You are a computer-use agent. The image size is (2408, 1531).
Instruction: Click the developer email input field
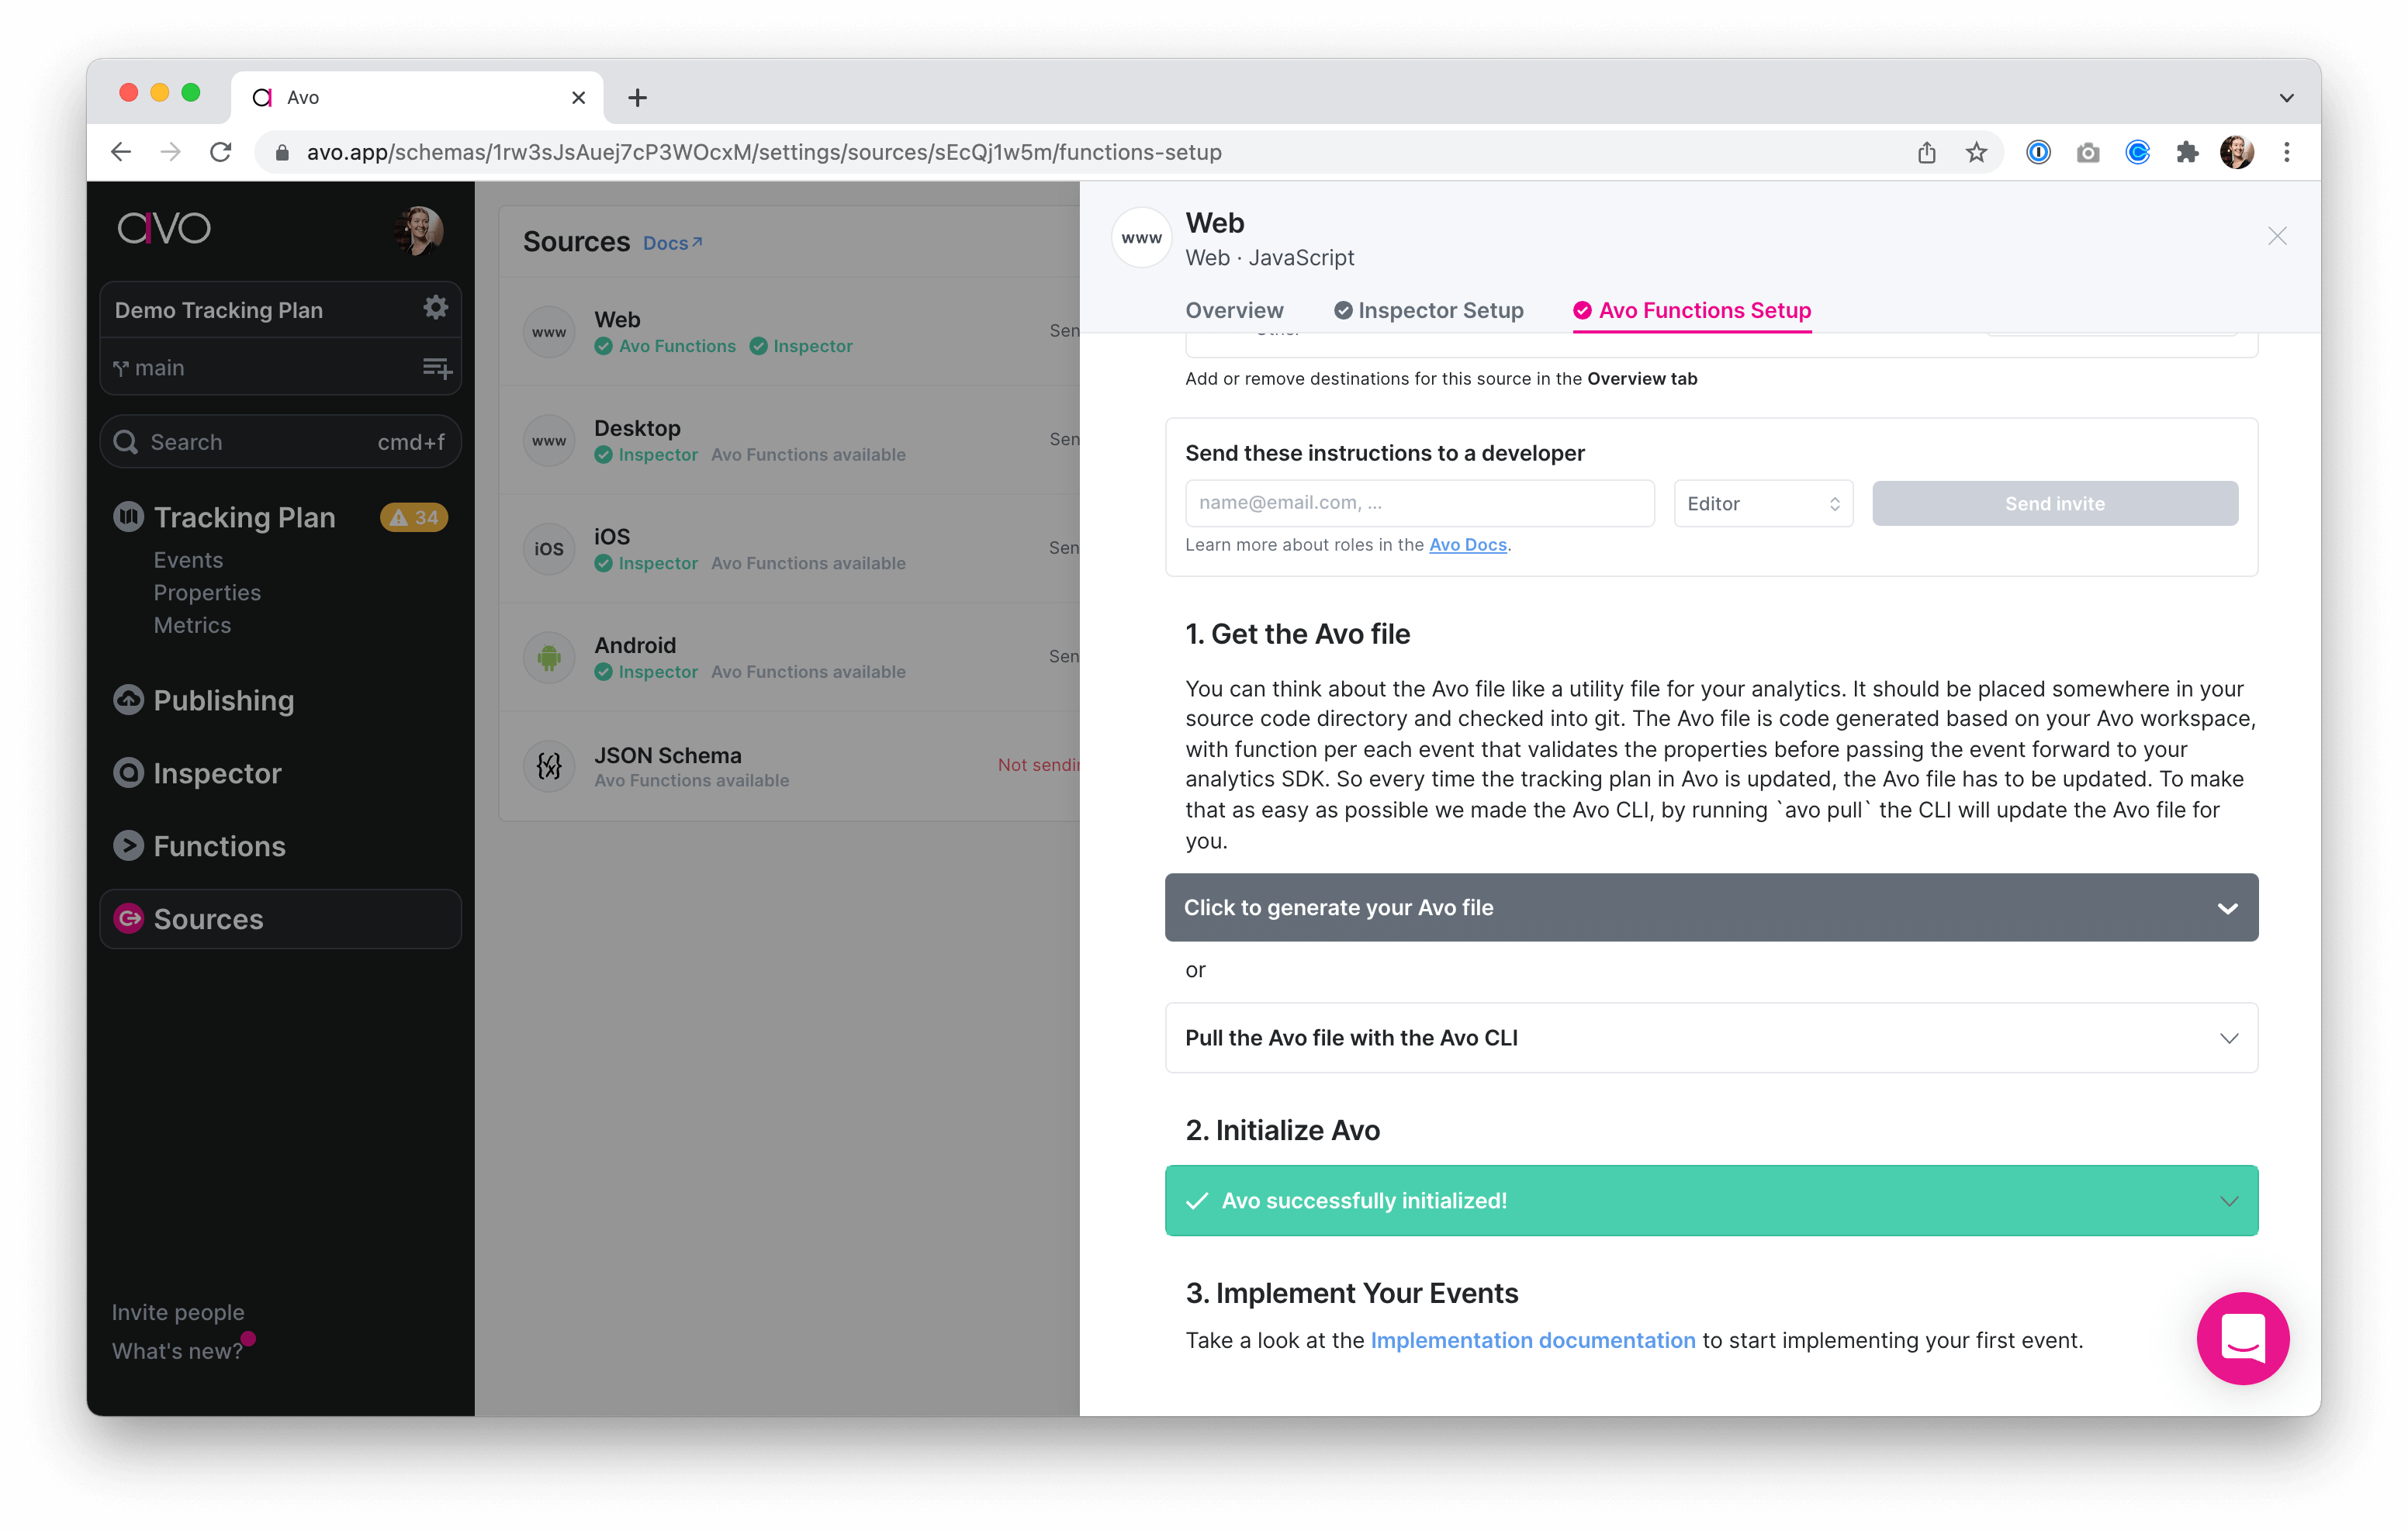coord(1419,503)
